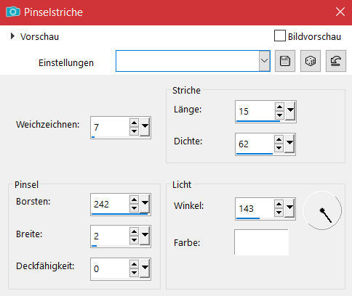The width and height of the screenshot is (352, 296).
Task: Increase the Borsten value with up arrow
Action: [x=134, y=200]
